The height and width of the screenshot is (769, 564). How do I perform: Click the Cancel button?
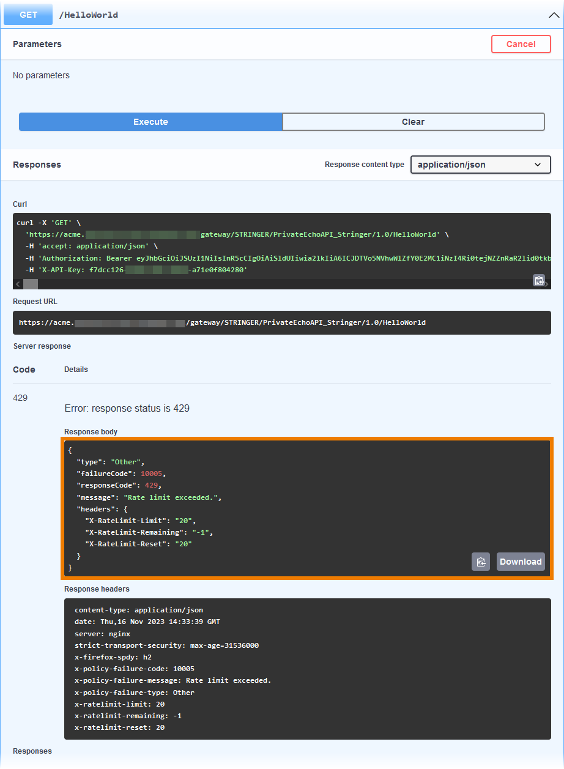521,44
